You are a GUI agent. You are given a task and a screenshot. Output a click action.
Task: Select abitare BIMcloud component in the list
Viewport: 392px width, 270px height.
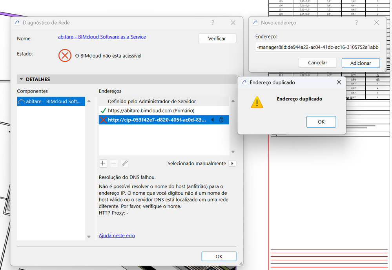pos(51,101)
